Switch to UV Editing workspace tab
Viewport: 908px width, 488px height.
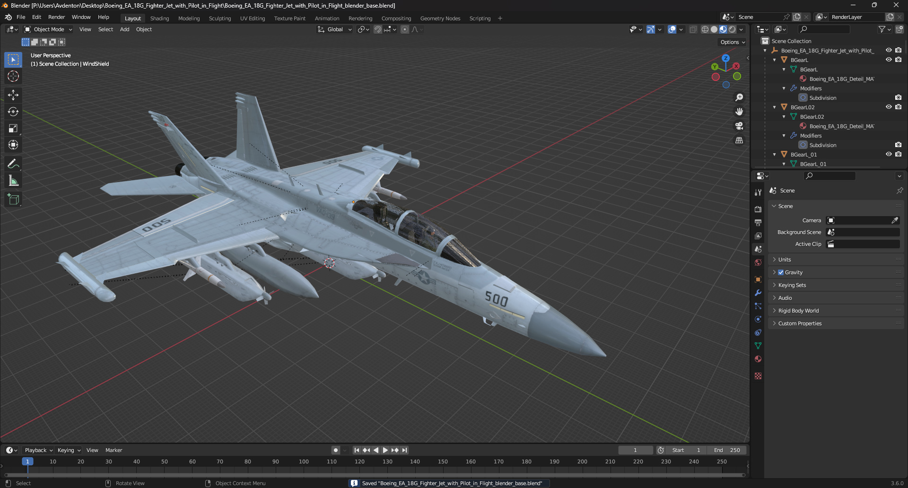click(x=253, y=18)
